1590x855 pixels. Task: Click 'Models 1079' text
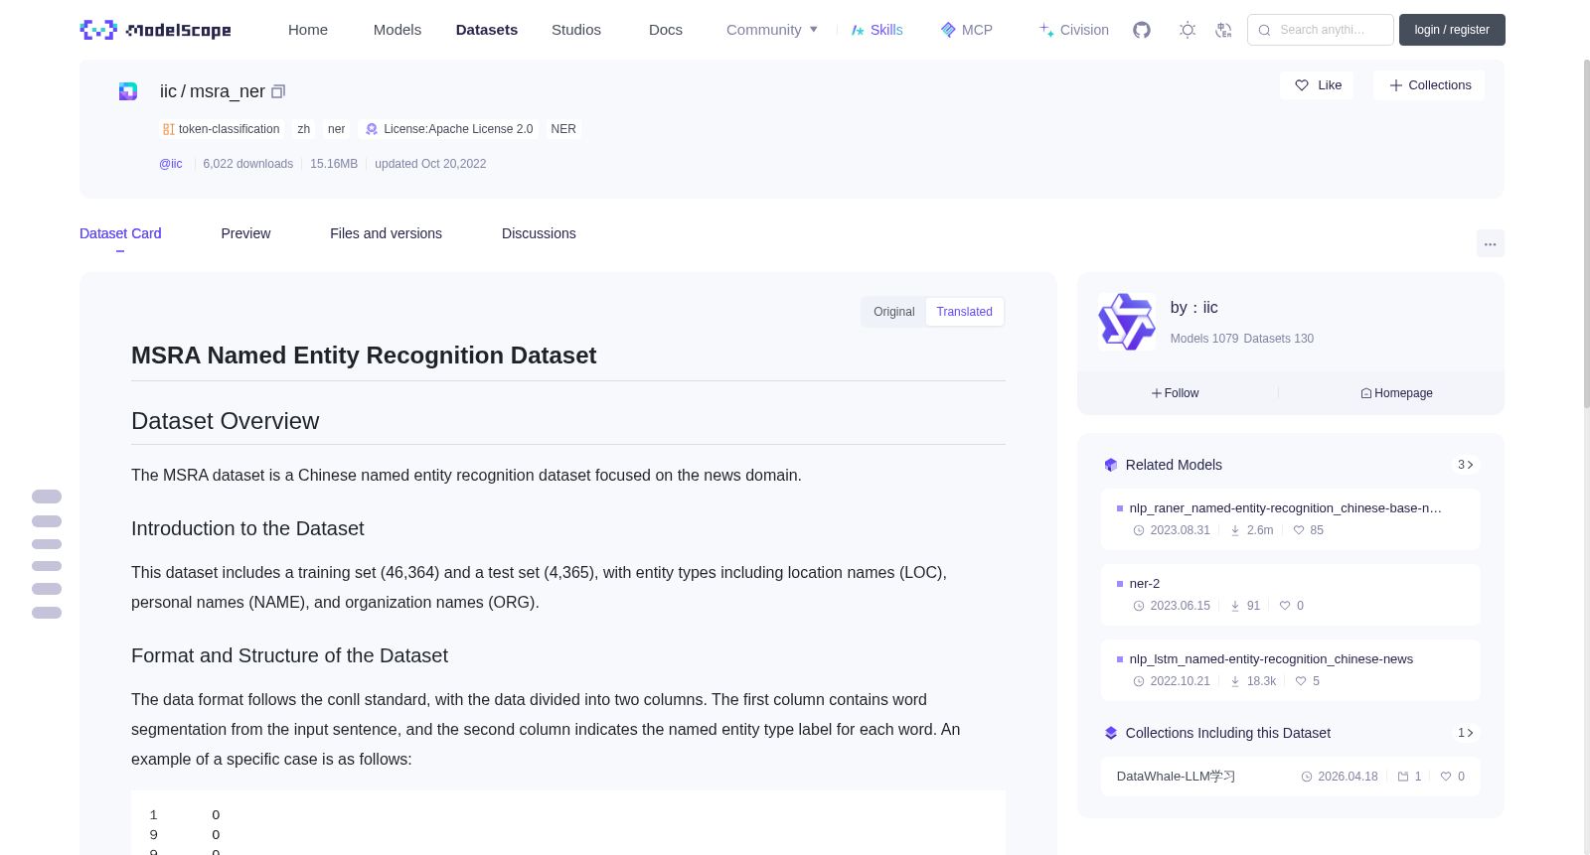tap(1204, 339)
